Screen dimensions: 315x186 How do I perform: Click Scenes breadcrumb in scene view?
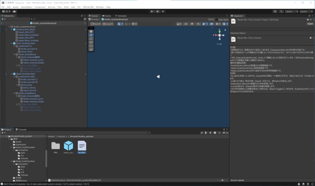[x=94, y=19]
